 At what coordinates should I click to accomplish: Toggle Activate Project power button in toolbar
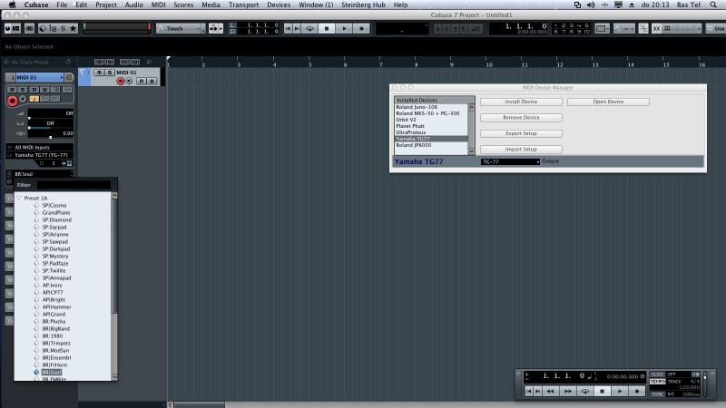point(8,29)
